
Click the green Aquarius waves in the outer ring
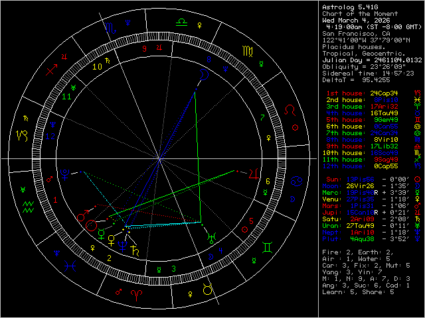click(x=28, y=207)
